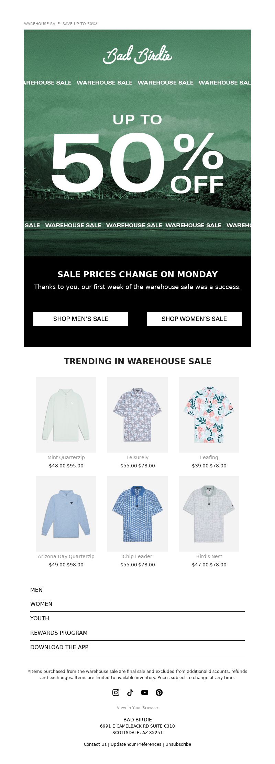Screen dimensions: 275x764
Task: Open the Mint Quarterzip product image
Action: (x=66, y=415)
